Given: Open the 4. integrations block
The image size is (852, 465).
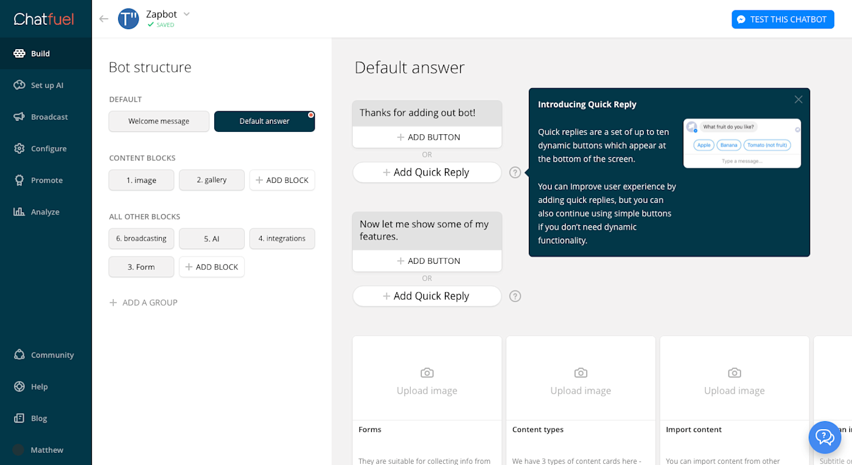Looking at the screenshot, I should coord(282,238).
